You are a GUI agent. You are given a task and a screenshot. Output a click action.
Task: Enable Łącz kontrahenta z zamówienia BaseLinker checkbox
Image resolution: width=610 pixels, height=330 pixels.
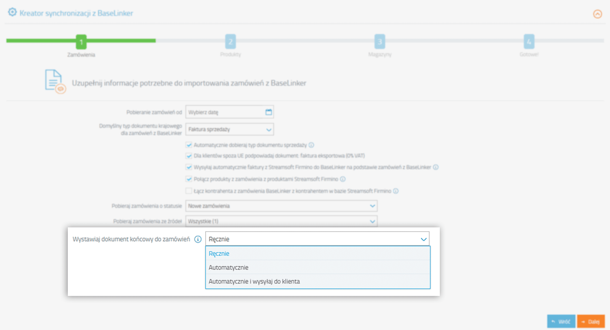point(189,191)
